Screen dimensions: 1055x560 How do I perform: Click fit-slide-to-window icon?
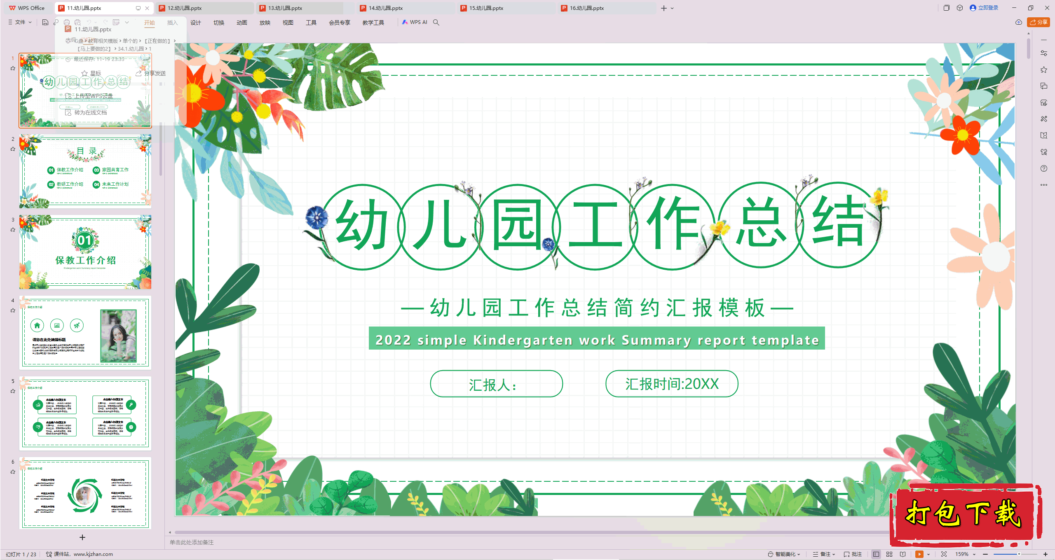pos(944,554)
